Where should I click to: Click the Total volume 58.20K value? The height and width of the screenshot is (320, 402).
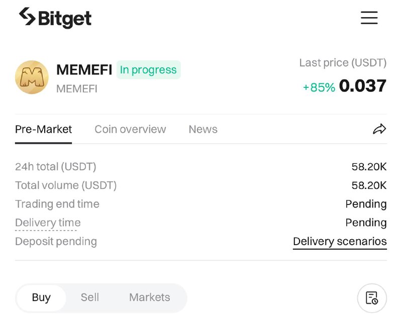pyautogui.click(x=369, y=185)
